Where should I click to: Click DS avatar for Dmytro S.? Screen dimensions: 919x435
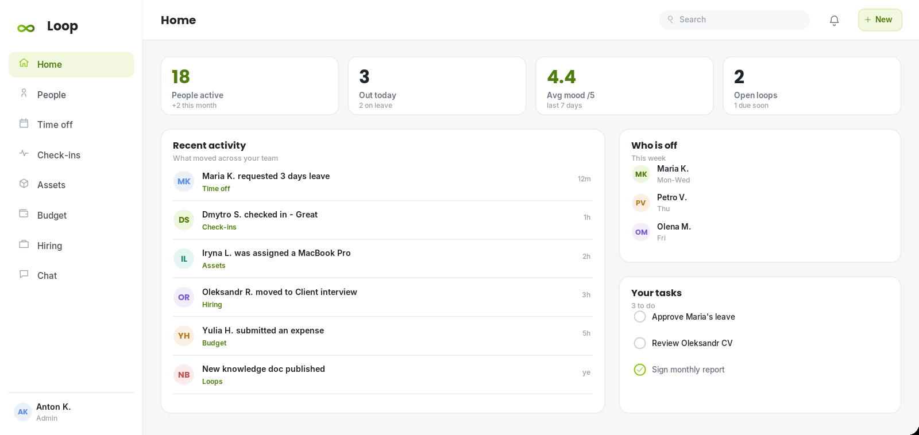[x=184, y=220]
